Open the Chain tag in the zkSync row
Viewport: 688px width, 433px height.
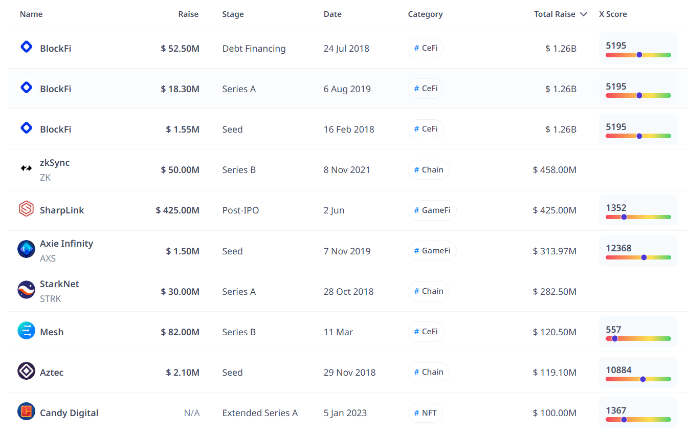[x=429, y=169]
